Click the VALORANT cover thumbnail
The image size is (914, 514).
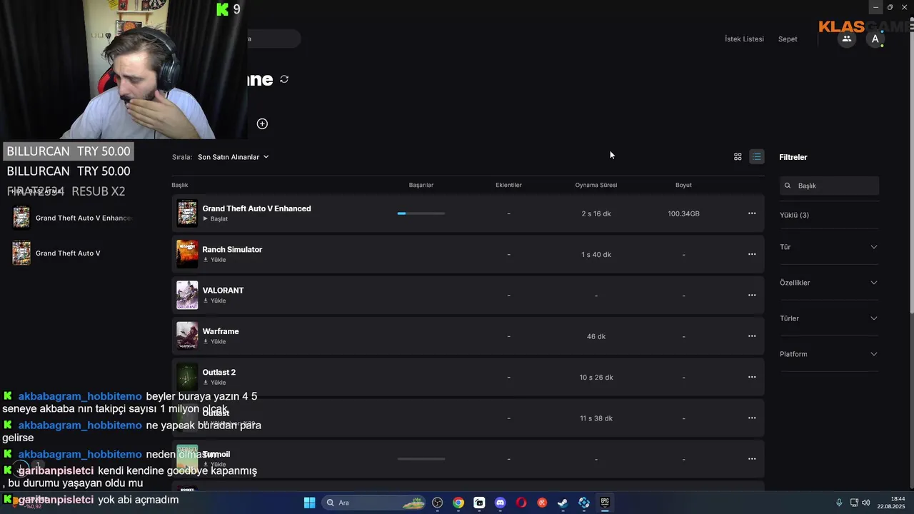pos(187,295)
